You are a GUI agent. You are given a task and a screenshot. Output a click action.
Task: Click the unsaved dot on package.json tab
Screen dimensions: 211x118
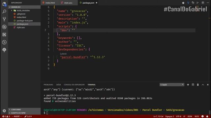click(x=97, y=3)
